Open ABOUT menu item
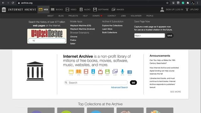 (x=50, y=16)
